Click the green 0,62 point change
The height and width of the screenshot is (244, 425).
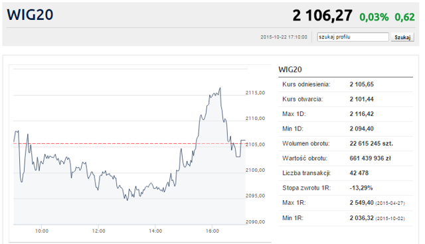pyautogui.click(x=404, y=17)
